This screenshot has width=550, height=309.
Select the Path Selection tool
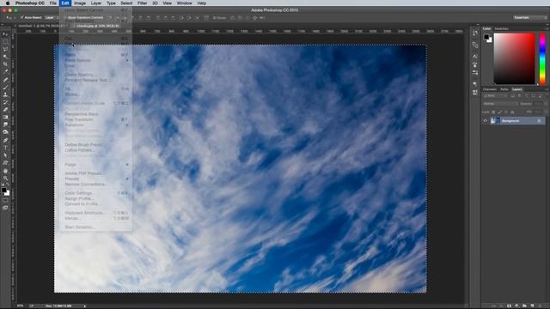[x=5, y=155]
